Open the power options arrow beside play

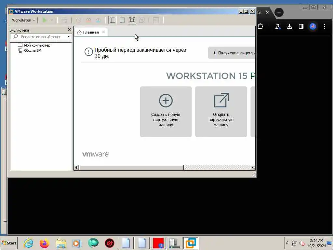[x=52, y=20]
